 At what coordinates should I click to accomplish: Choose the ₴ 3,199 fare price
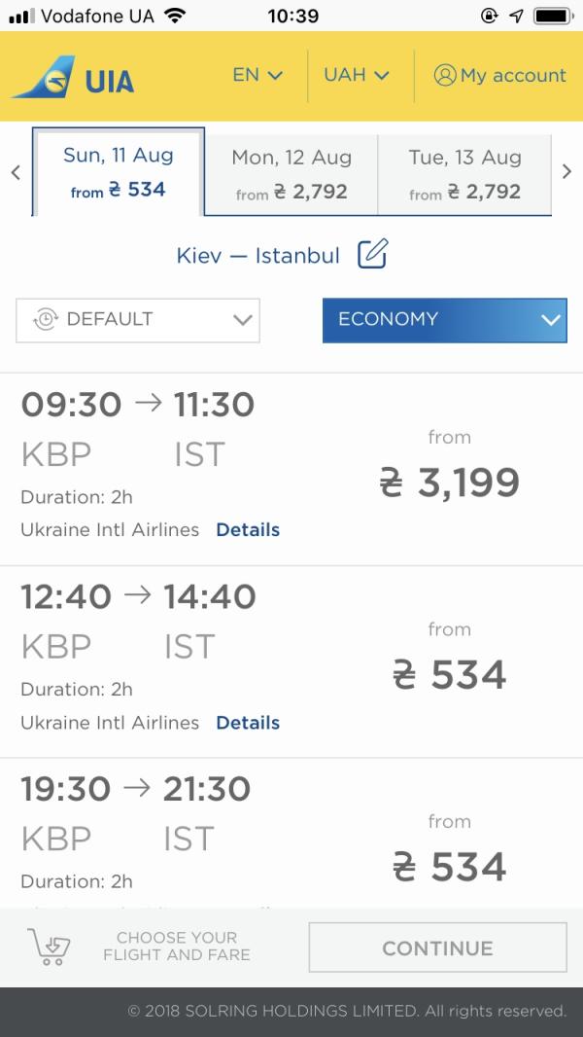tap(449, 482)
